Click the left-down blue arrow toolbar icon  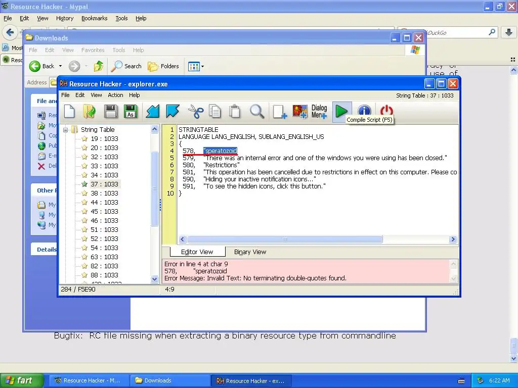pos(153,111)
